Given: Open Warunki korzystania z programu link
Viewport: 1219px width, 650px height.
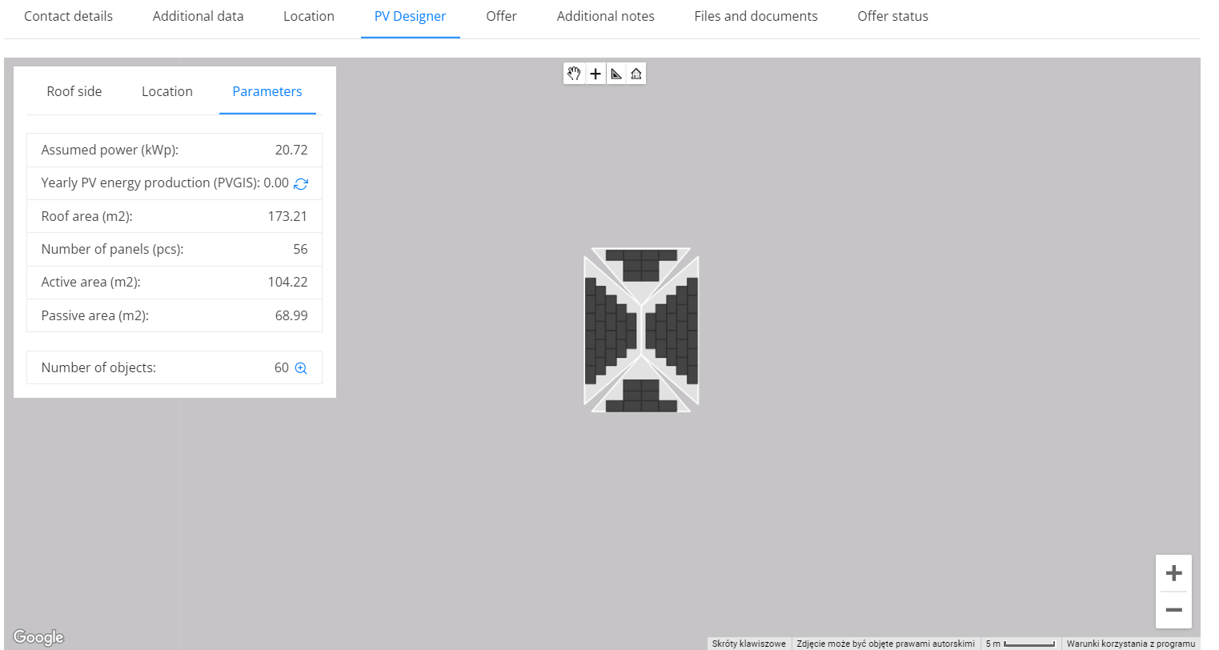Looking at the screenshot, I should 1130,644.
